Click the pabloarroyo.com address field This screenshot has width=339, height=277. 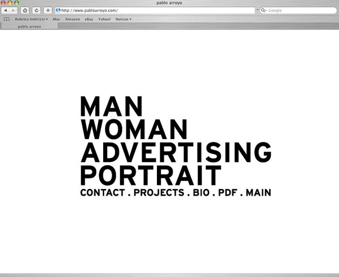[155, 10]
